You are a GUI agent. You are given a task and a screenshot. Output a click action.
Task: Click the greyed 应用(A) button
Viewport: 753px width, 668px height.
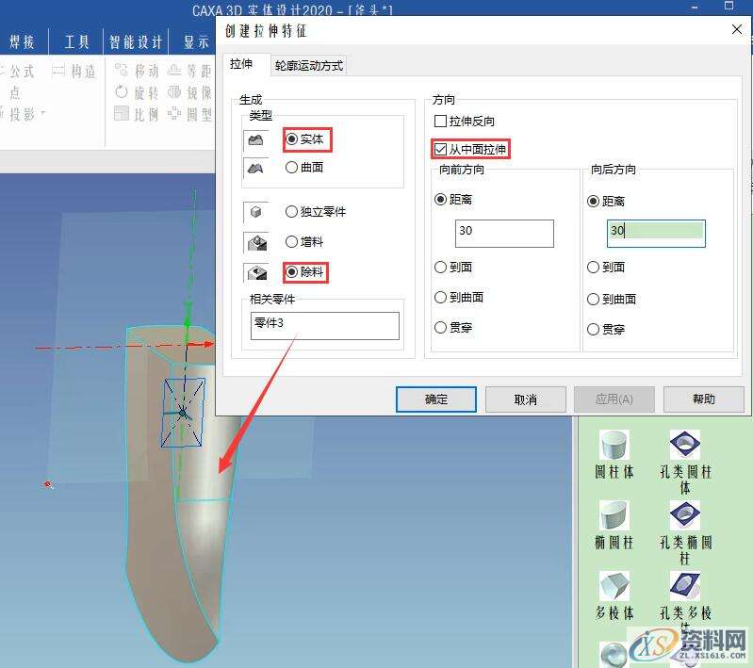coord(614,399)
